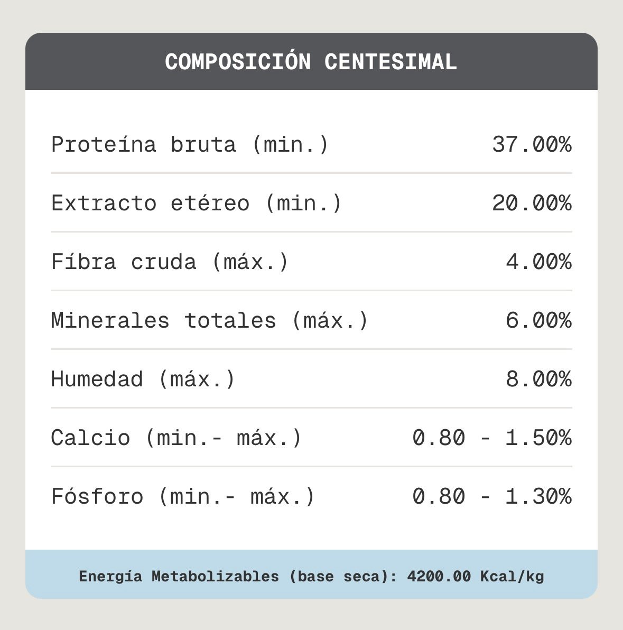Click the 8.00% humedad value
623x630 pixels.
coord(538,379)
